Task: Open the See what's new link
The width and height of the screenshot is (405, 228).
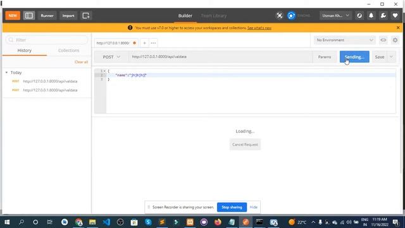Action: 259,28
